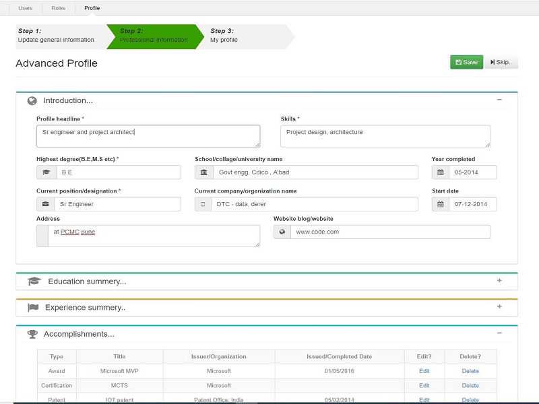
Task: Click the globe icon beside Website blog field
Action: (282, 232)
